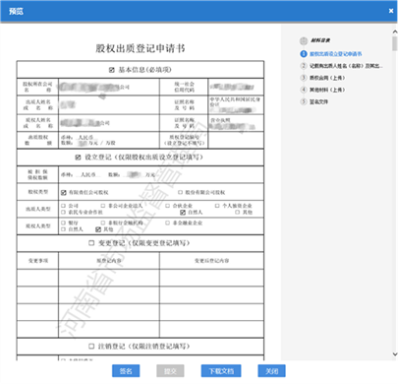Click the blue 关闭 button

[271, 371]
